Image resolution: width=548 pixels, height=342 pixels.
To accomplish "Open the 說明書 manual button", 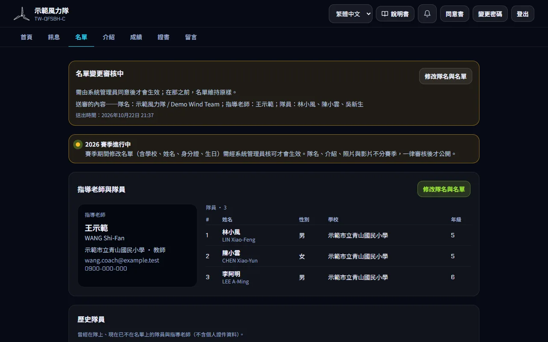I will (395, 14).
